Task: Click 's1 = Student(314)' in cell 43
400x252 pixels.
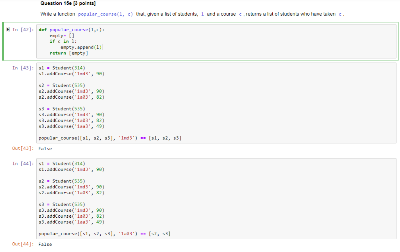Action: 62,68
